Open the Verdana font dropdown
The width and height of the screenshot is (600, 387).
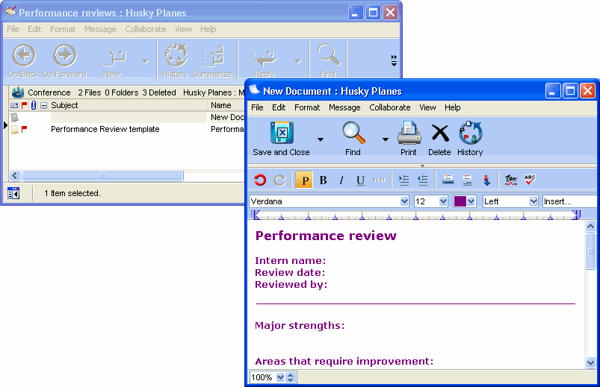pyautogui.click(x=404, y=201)
